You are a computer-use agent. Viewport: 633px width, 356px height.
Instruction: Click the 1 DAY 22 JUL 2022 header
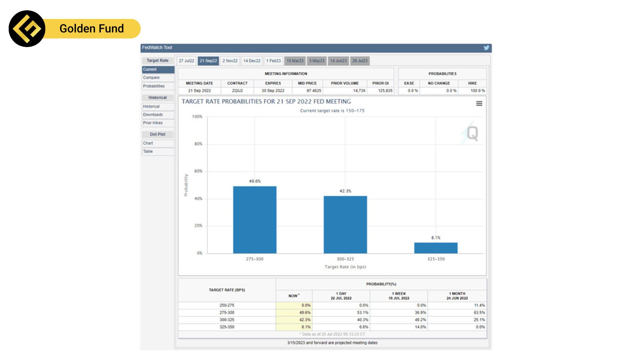pos(341,296)
